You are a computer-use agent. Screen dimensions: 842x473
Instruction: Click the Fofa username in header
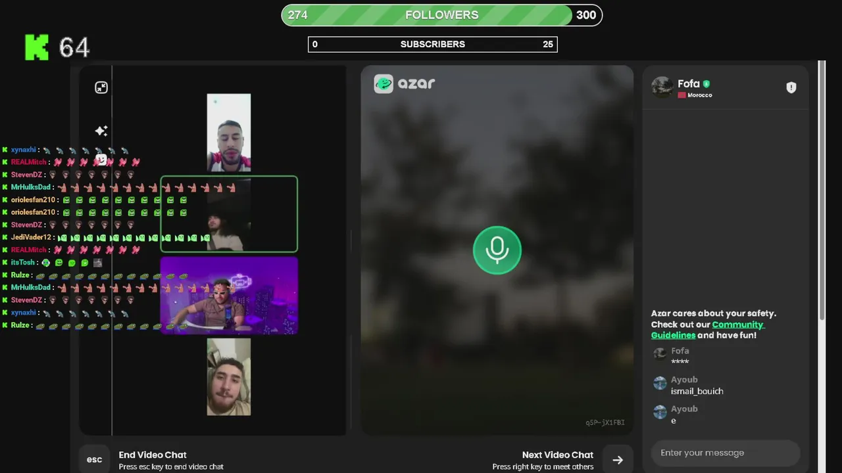[x=689, y=83]
